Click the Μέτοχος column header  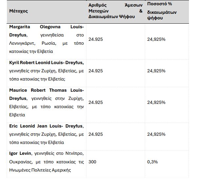[18, 11]
